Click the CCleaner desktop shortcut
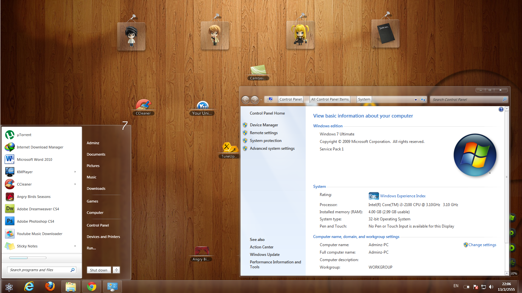 [143, 107]
